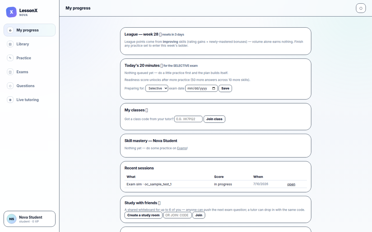
Task: Open Live tutoring
Action: click(29, 100)
